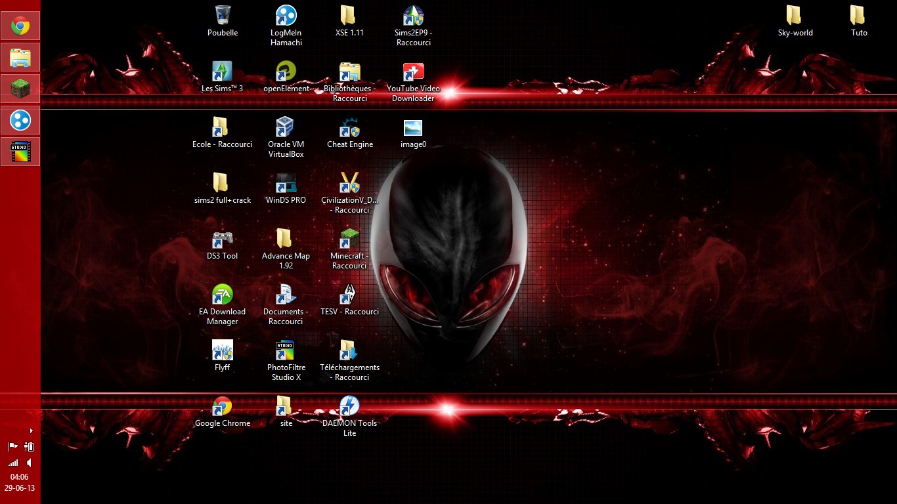
Task: Launch LogMeIn Hamachi from desktop
Action: click(x=286, y=26)
